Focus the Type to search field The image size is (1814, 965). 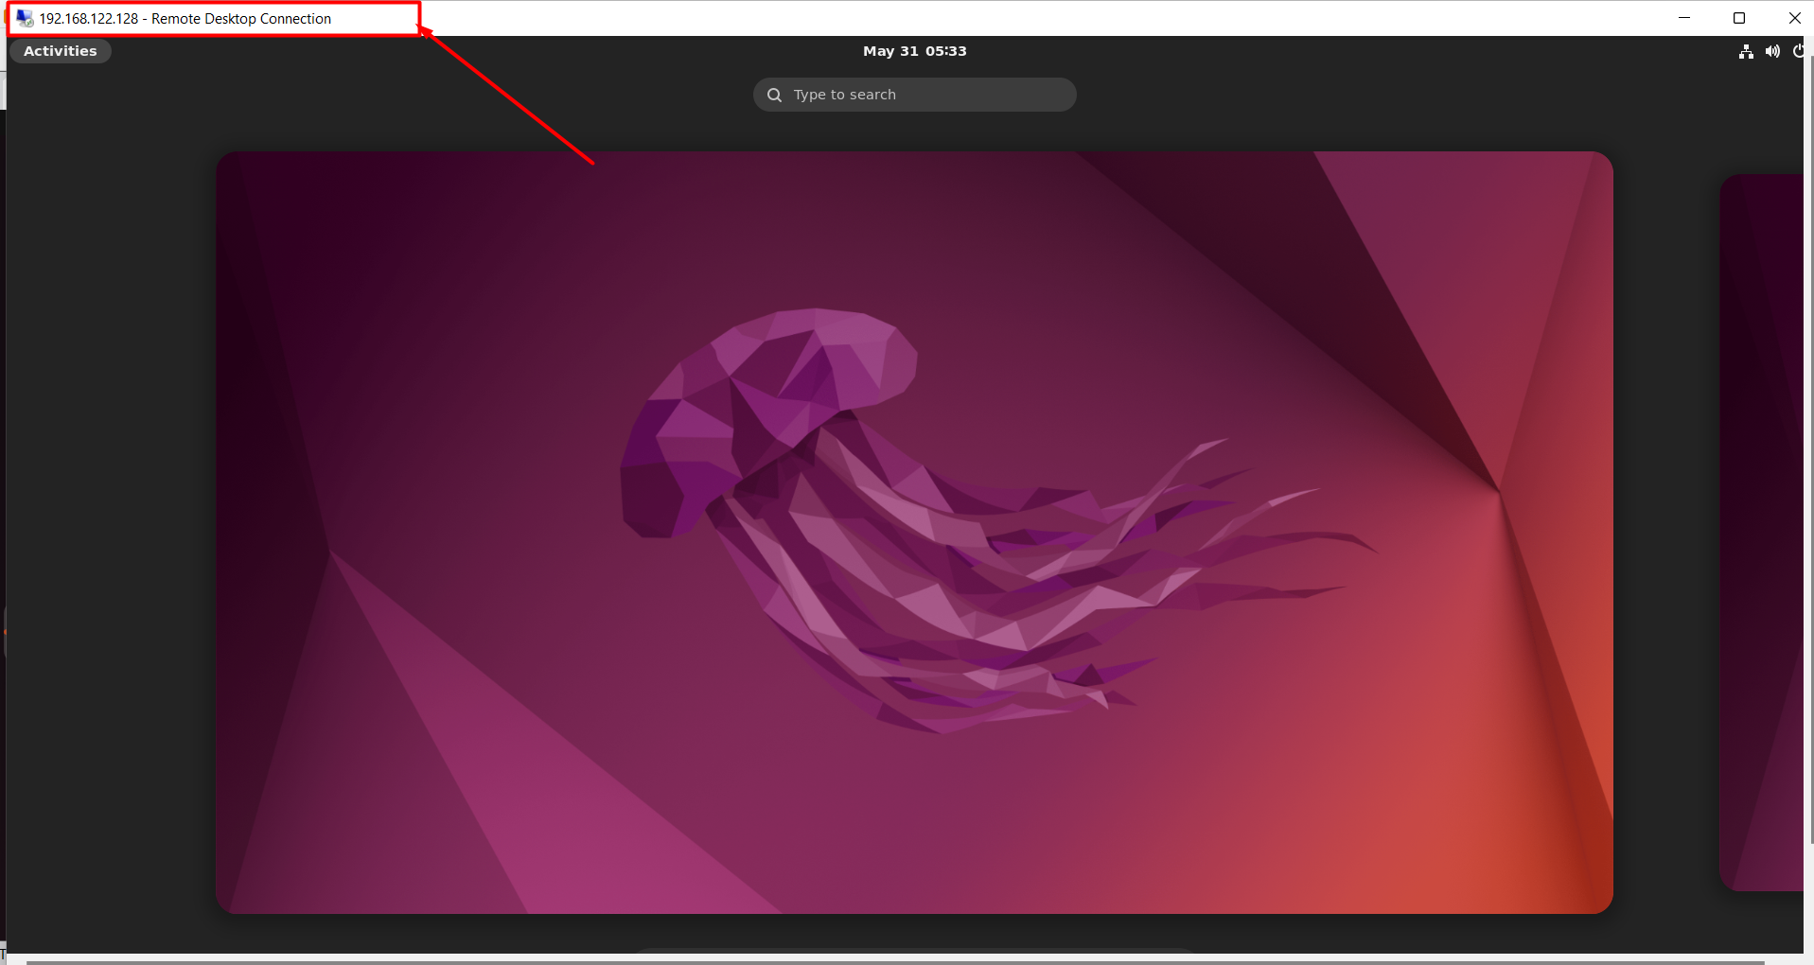(914, 95)
